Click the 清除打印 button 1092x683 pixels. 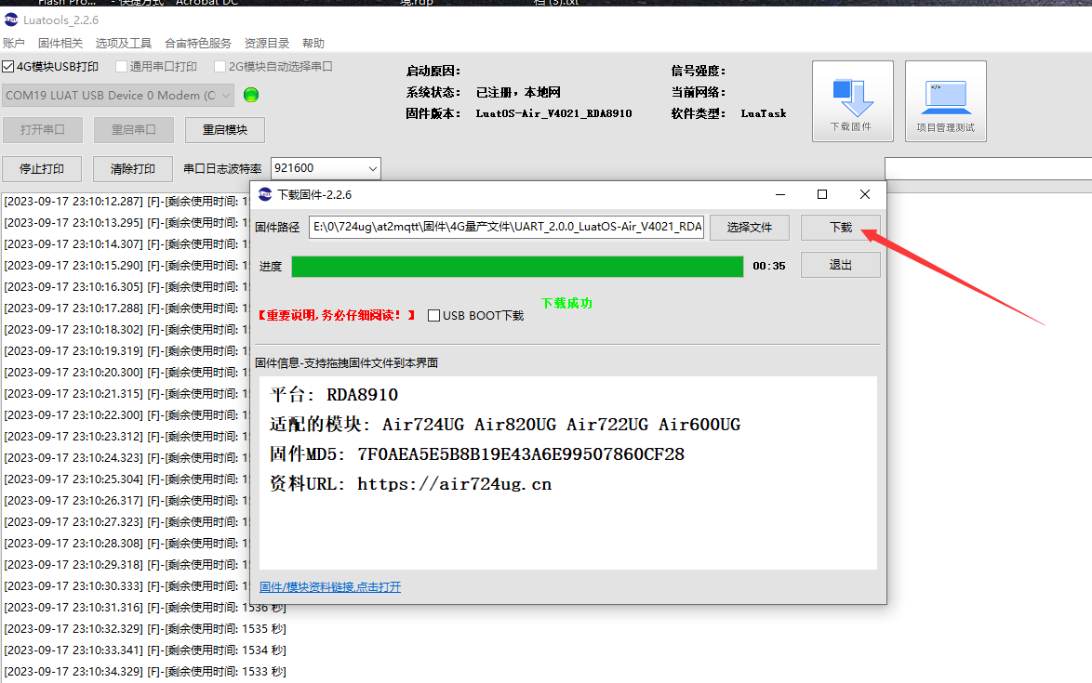[133, 169]
